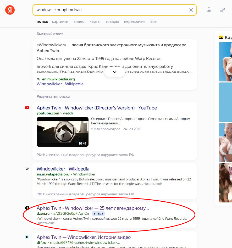Open the Переводчик tab
Screen dimensions: 232x248
[x=134, y=21]
